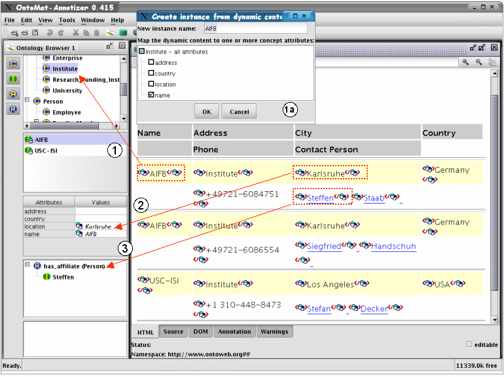Click the cut scissors icon
The image size is (504, 377).
(75, 33)
